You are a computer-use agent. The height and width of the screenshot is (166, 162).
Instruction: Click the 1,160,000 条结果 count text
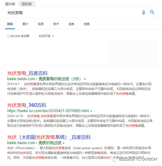click(18, 36)
